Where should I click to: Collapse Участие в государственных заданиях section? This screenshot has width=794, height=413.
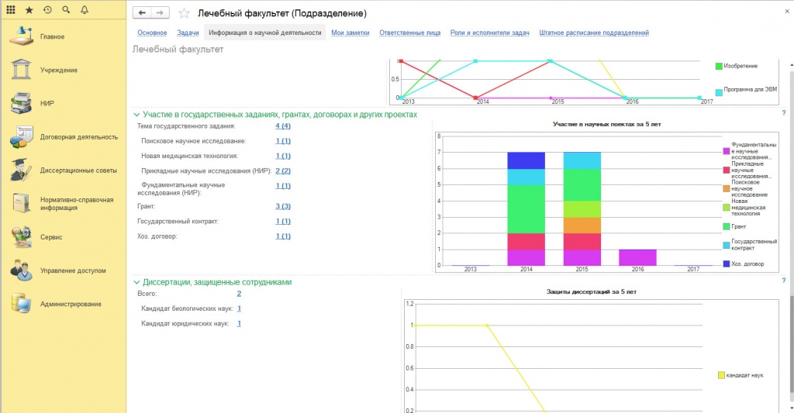(136, 115)
